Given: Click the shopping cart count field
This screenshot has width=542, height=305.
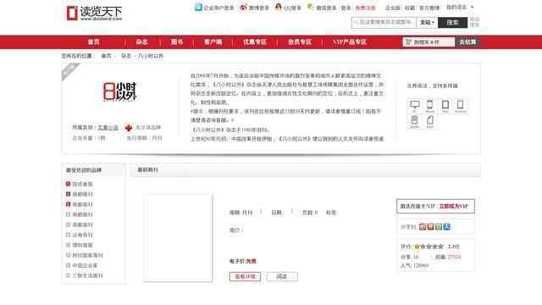Looking at the screenshot, I should click(429, 42).
